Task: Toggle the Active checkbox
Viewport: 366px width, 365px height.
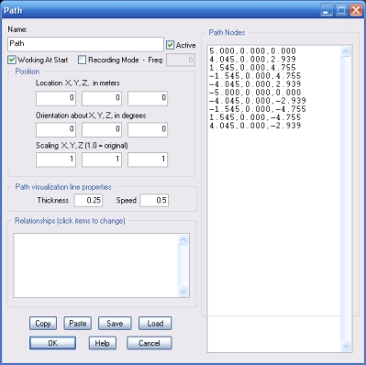Action: pos(170,45)
